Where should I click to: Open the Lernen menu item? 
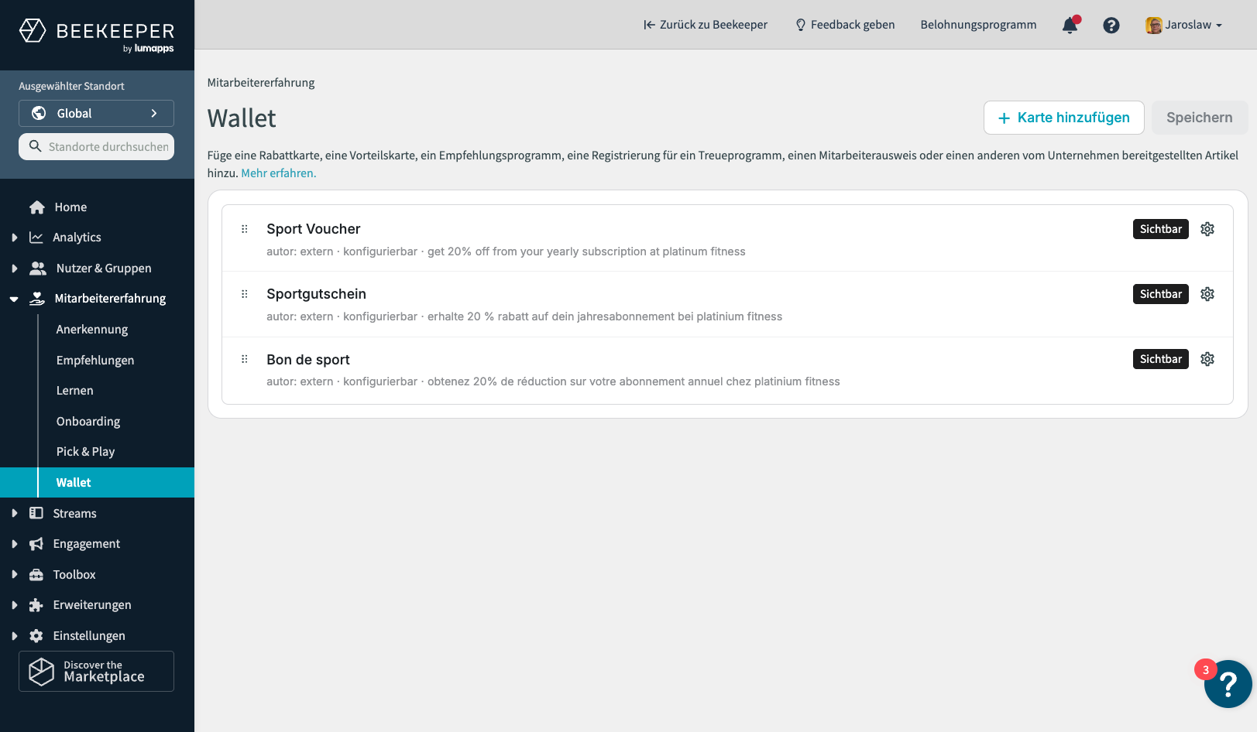pyautogui.click(x=74, y=391)
